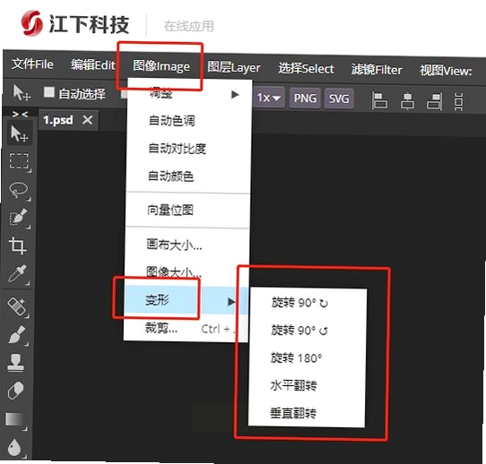Open the 文件File menu

(32, 64)
